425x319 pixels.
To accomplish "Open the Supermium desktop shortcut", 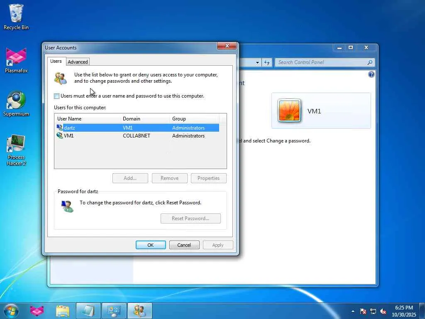I will click(x=16, y=103).
